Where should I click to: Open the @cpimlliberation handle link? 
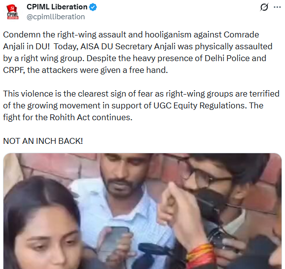coord(56,17)
